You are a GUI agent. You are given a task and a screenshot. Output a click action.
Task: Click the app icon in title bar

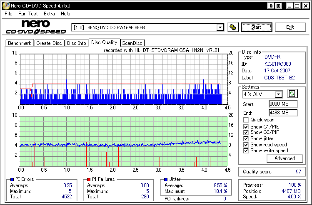coord(5,5)
